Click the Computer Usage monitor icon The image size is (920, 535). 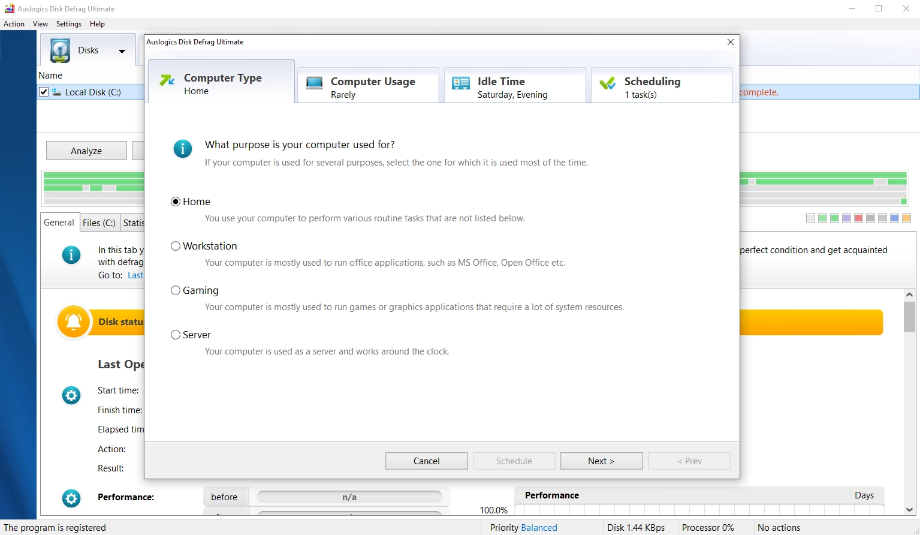click(315, 83)
